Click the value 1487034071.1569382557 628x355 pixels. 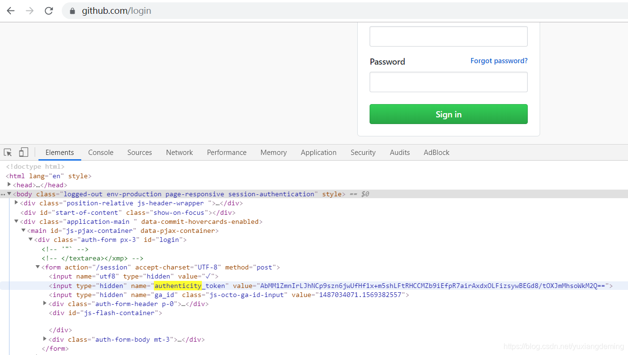[360, 295]
